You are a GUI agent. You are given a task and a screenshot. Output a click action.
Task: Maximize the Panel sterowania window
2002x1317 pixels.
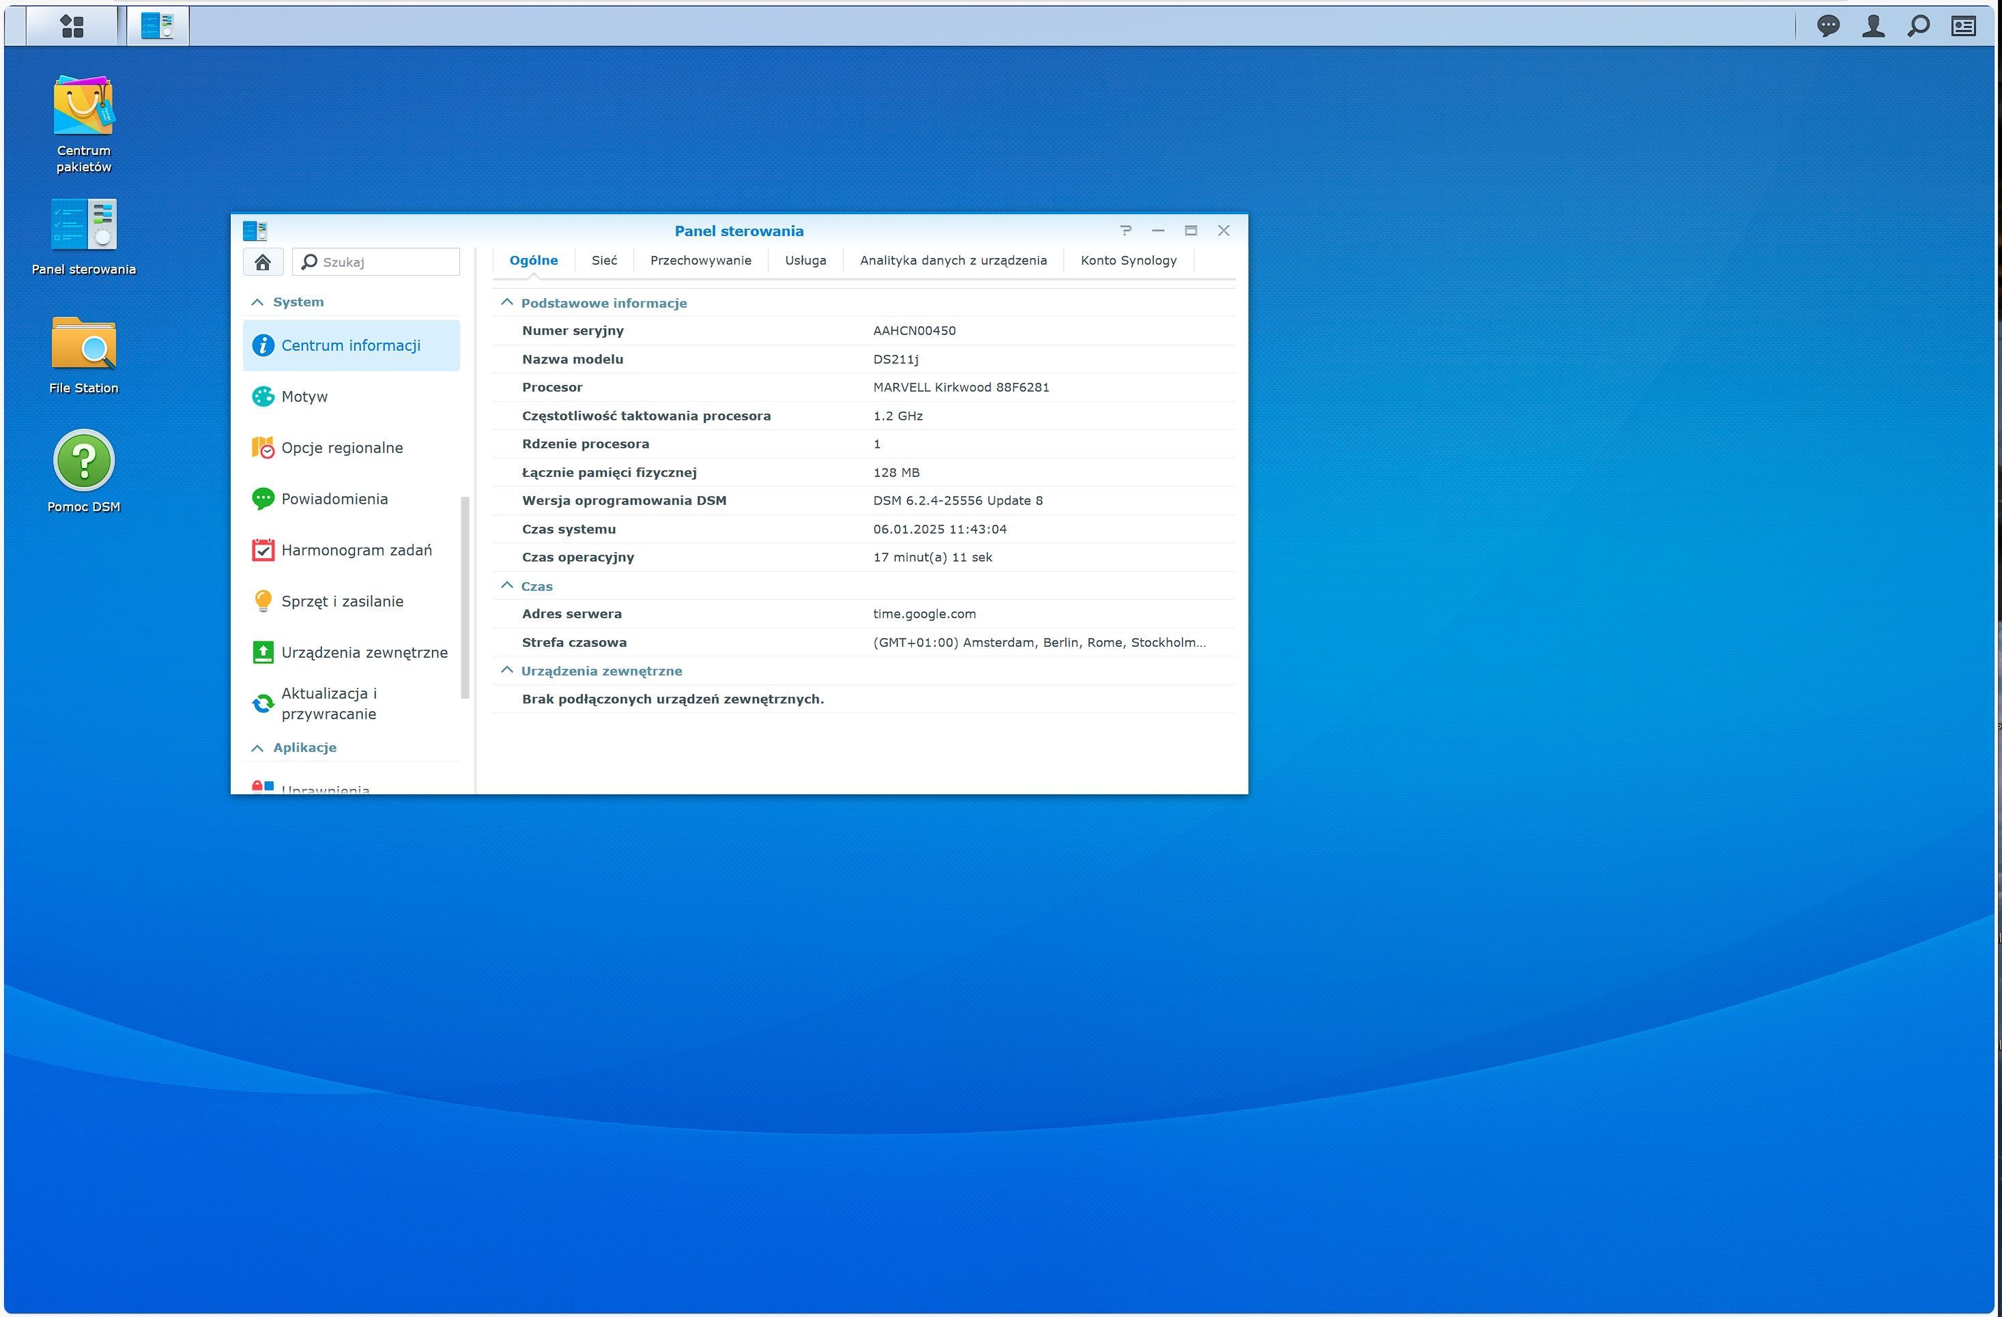(x=1191, y=231)
